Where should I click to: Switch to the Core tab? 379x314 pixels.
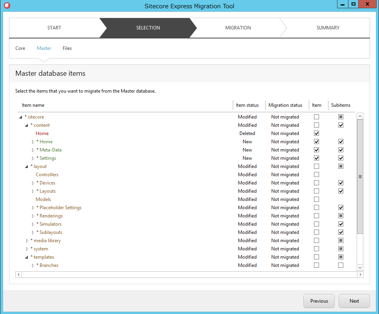[x=20, y=48]
